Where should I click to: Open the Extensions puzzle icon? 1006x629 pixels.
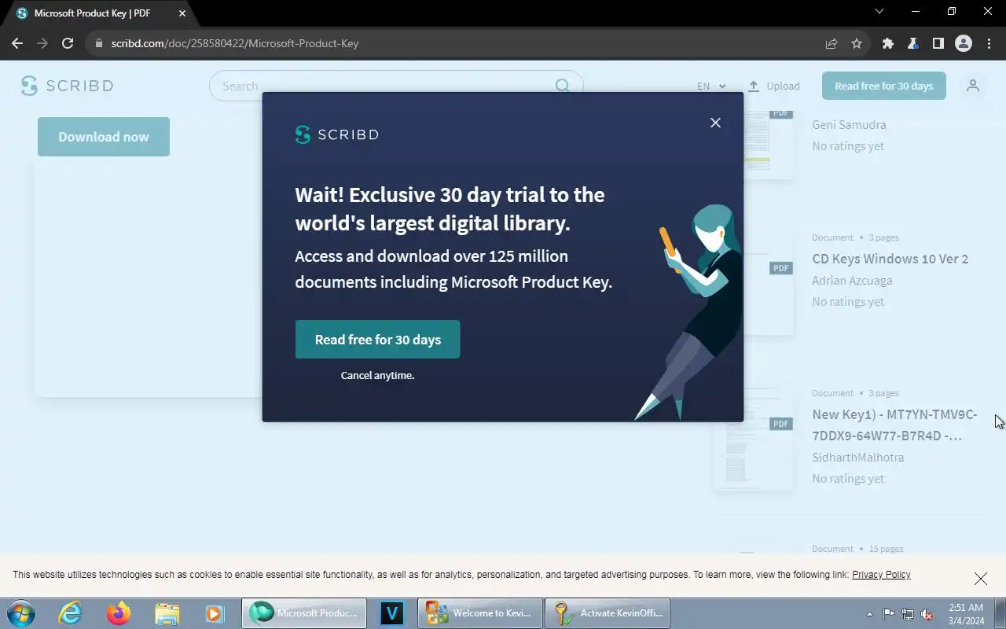[x=888, y=43]
